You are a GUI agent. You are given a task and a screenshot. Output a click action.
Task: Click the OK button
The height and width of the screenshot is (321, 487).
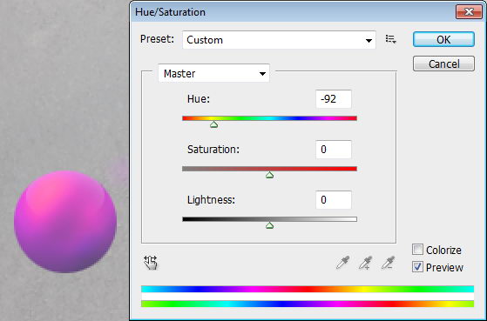(x=443, y=39)
